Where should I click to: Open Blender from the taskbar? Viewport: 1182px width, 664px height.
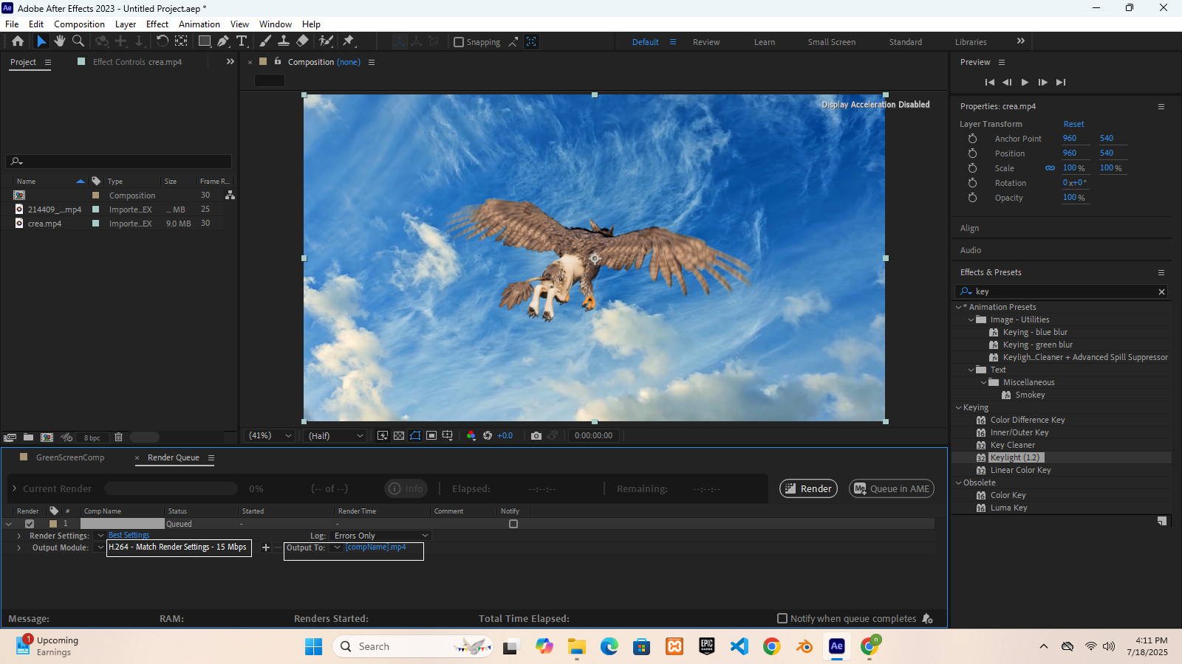pos(804,647)
